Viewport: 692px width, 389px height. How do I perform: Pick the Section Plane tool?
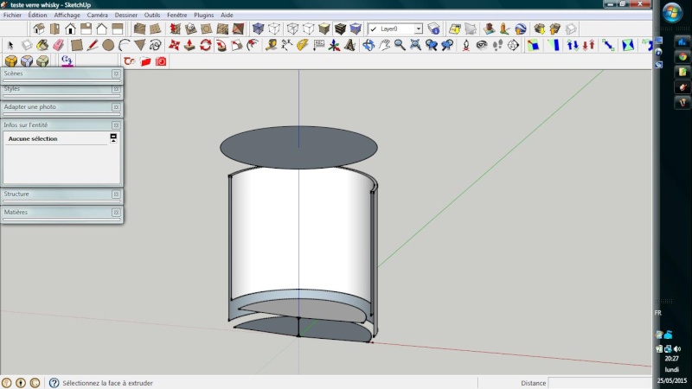513,45
